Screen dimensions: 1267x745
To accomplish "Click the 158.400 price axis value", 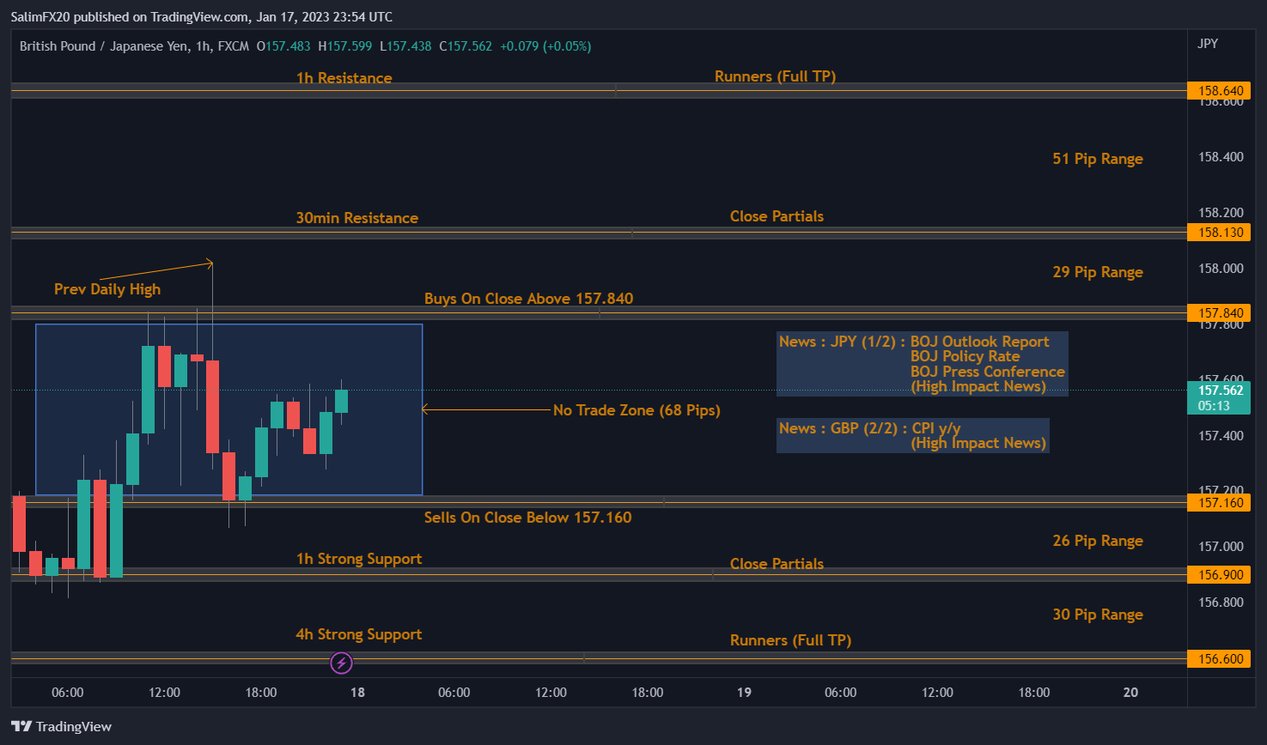I will click(1221, 157).
